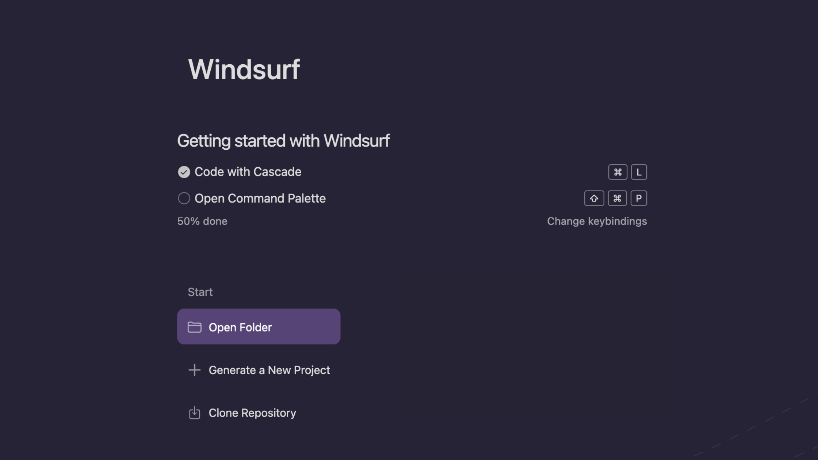Open a folder using the Open Folder button
The height and width of the screenshot is (460, 818).
[x=259, y=326]
